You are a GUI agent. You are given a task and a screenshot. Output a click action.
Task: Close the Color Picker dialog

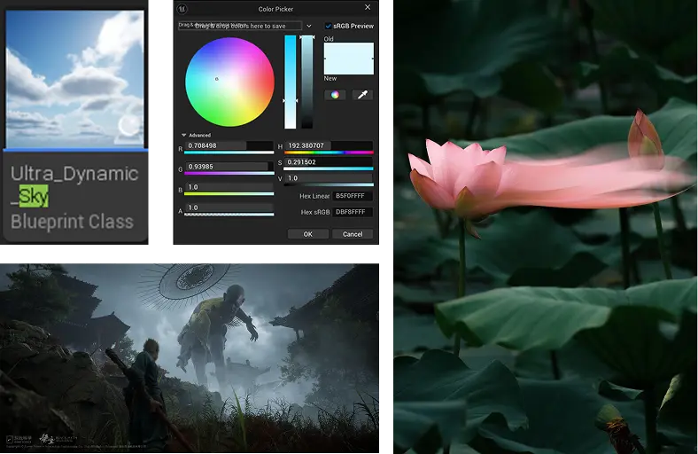368,9
